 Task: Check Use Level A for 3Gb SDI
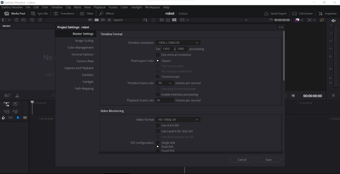point(158,131)
